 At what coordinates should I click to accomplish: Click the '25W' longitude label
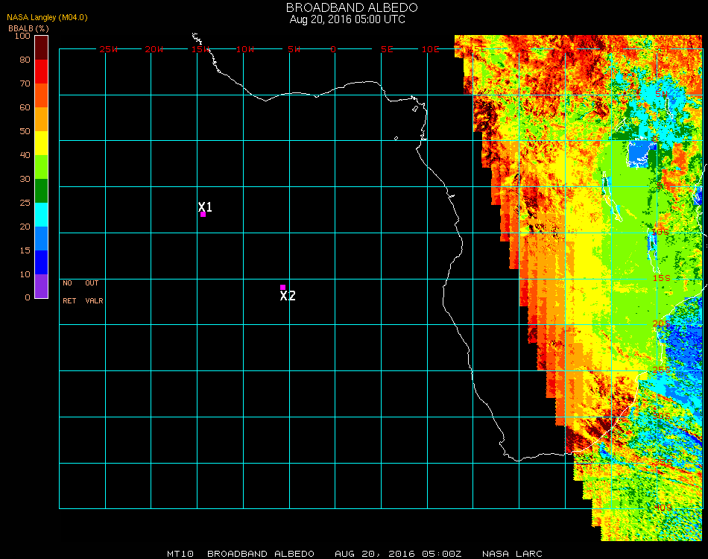click(108, 49)
